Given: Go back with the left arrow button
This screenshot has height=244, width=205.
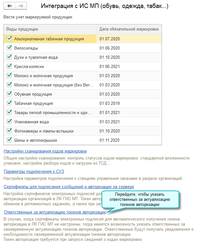Looking at the screenshot, I should click(10, 6).
